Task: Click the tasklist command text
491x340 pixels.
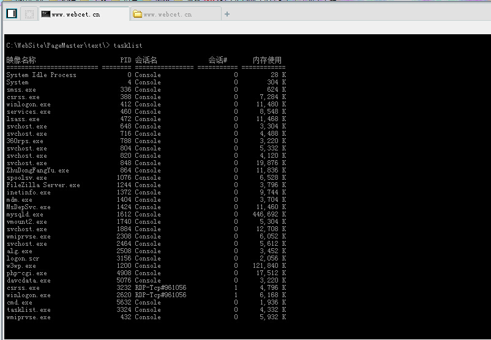Action: pyautogui.click(x=128, y=46)
